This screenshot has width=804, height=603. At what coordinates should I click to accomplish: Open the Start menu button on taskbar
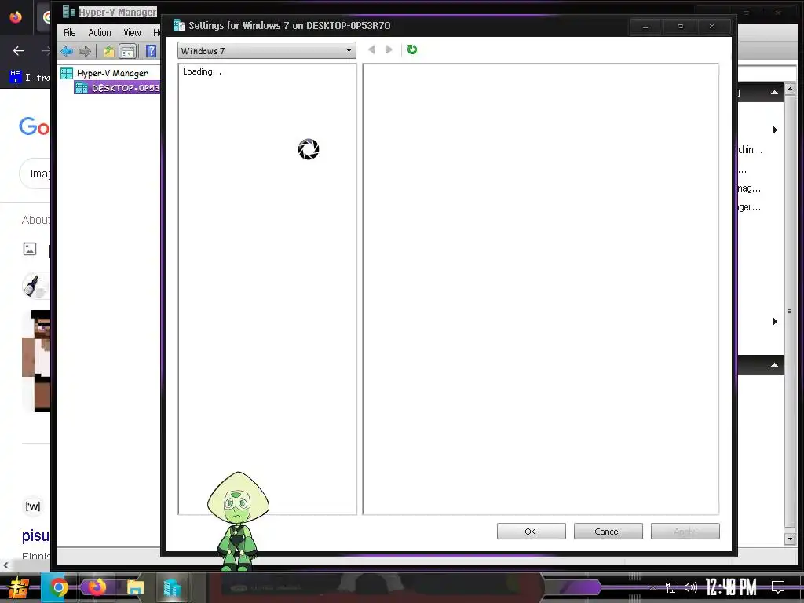coord(19,587)
